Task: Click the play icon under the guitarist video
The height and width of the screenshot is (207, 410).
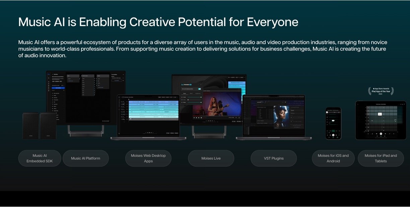Action: point(194,118)
